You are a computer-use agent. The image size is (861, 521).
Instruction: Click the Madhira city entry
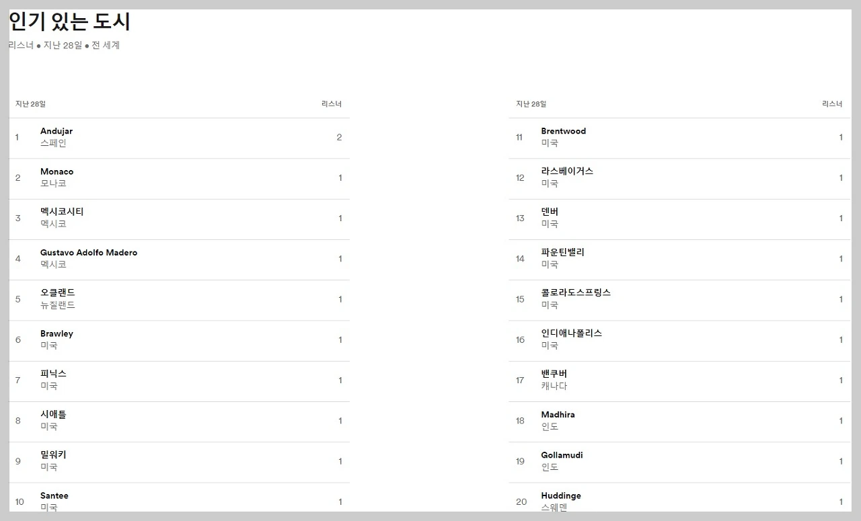pyautogui.click(x=558, y=415)
